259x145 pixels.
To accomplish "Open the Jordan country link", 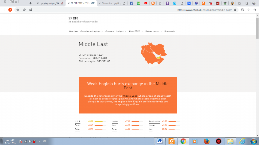I will 115,122.
